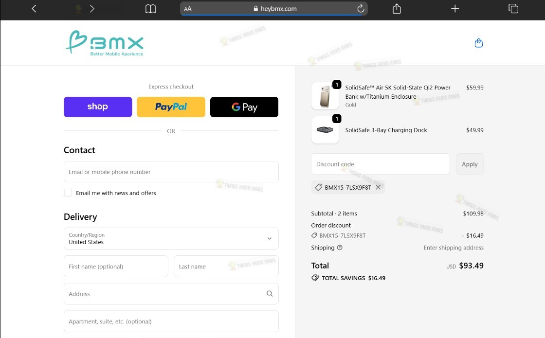Focus the Discount code field
The height and width of the screenshot is (338, 545).
[x=380, y=164]
